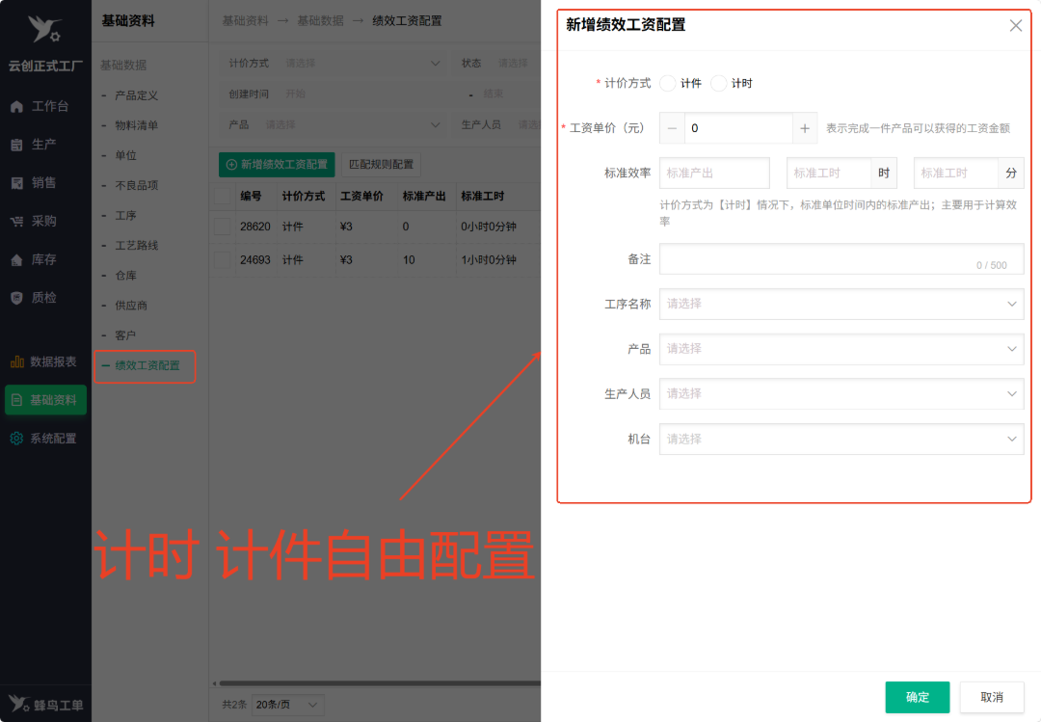Click the 标准产出 input field

point(714,174)
